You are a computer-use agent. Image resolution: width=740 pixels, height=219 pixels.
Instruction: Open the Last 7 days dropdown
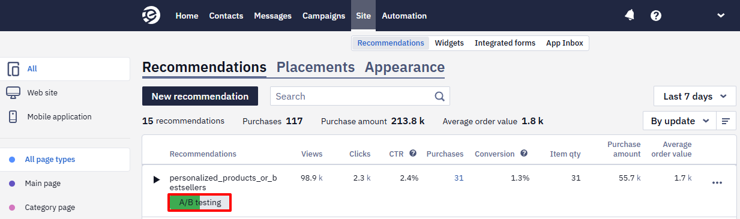[695, 96]
